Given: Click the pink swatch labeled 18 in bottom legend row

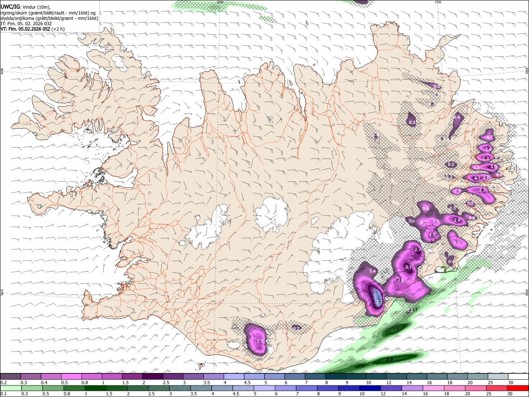Looking at the screenshot, I should [x=454, y=388].
